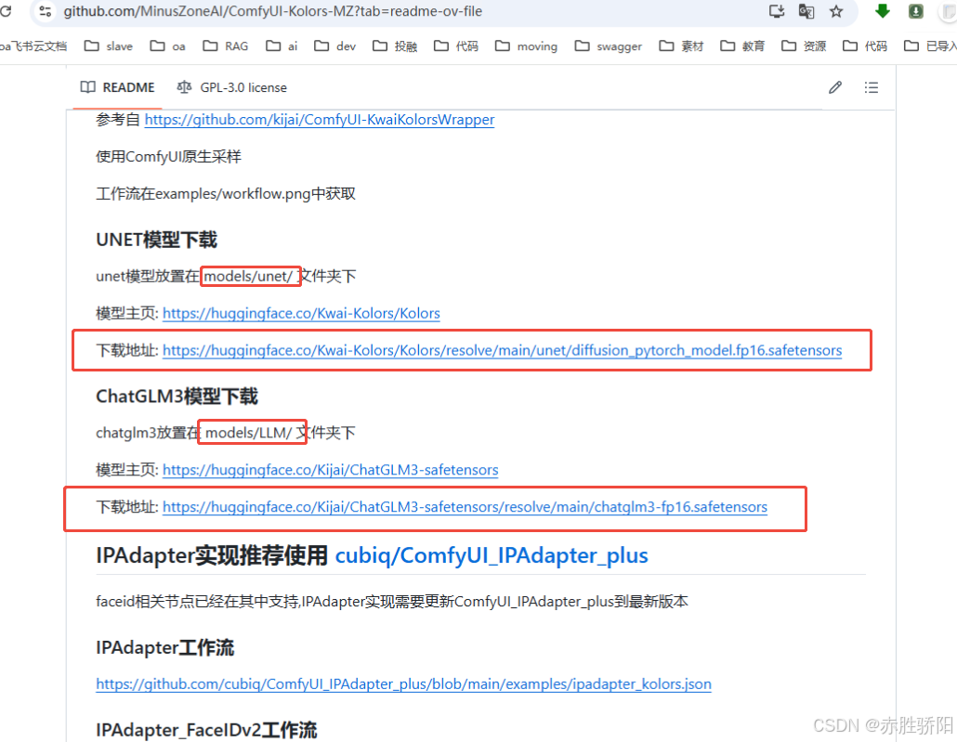Download chatglm3-fp16.safetensors link
The height and width of the screenshot is (742, 957).
click(x=465, y=507)
